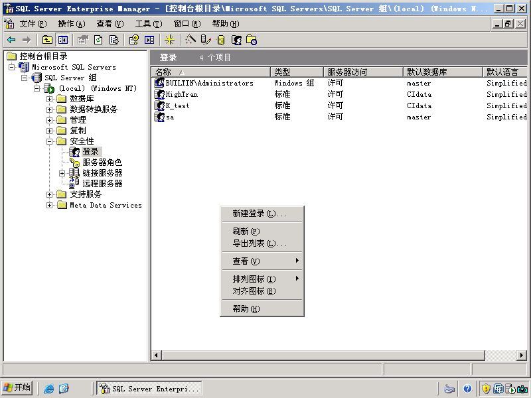This screenshot has width=531, height=398.
Task: Select the 远程服务器 tree item
Action: click(x=102, y=184)
